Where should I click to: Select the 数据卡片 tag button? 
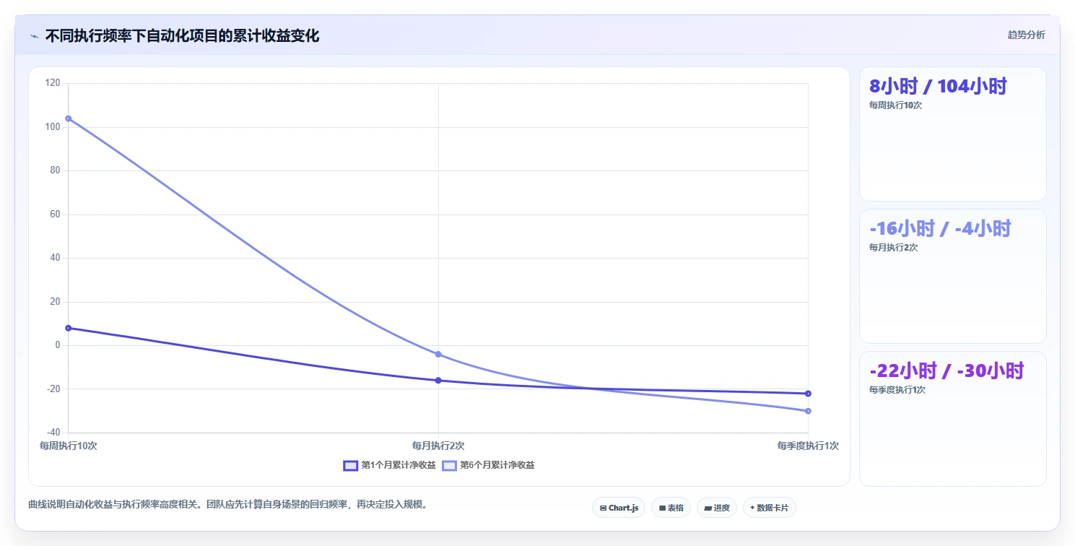770,508
